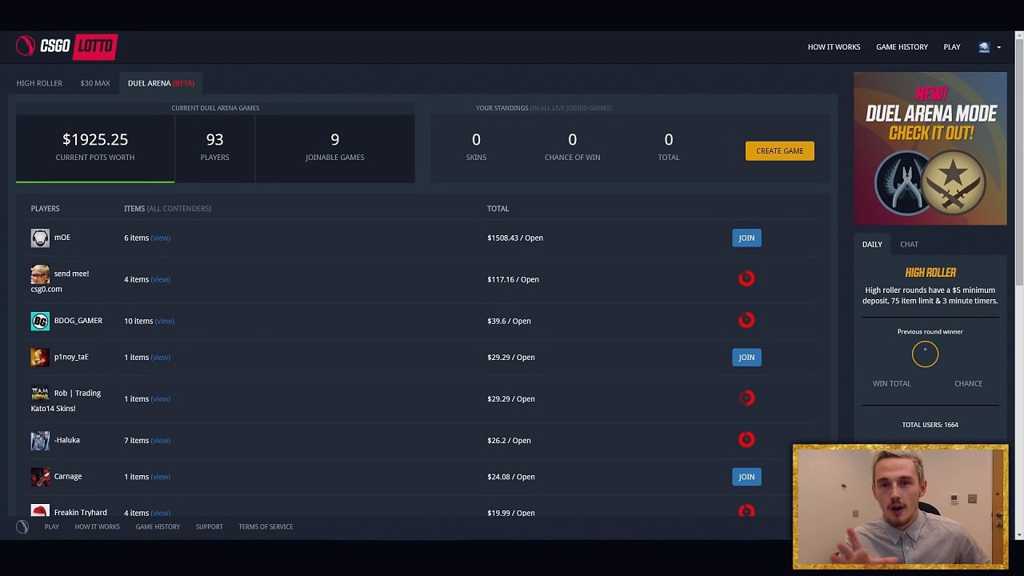Screen dimensions: 1024x576
Task: Join Carnage's duel game
Action: [746, 477]
